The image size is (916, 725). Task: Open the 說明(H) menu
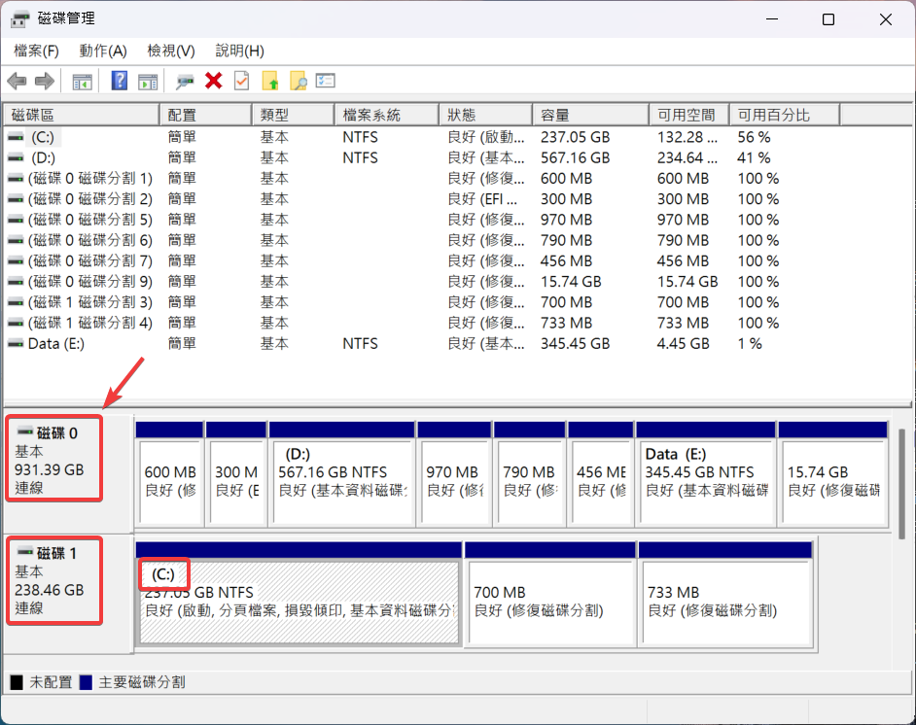[x=239, y=51]
